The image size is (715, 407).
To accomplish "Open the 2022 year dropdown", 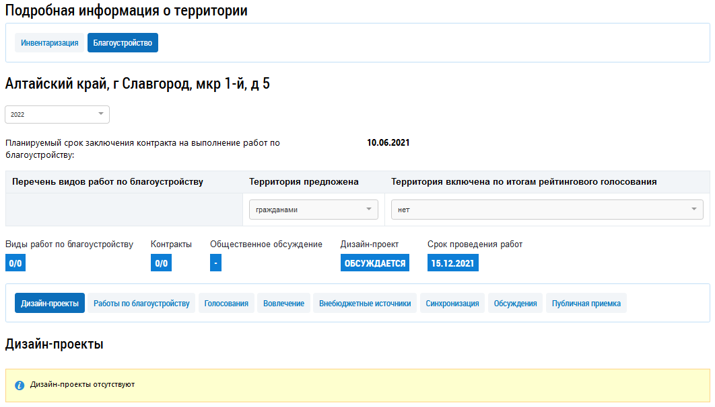I will coord(57,114).
